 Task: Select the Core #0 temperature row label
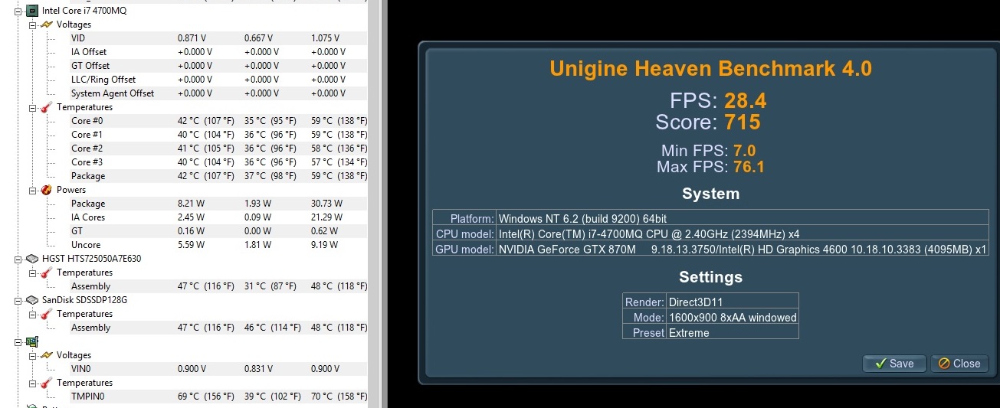87,121
